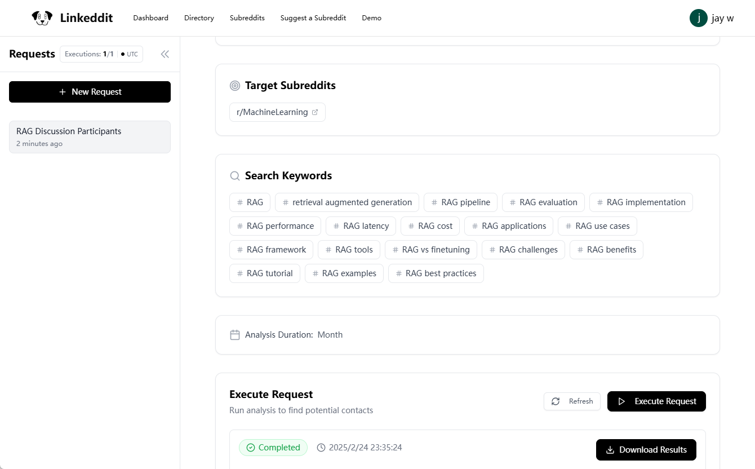Viewport: 755px width, 469px height.
Task: Click the RAG pipeline keyword tag
Action: pyautogui.click(x=460, y=202)
